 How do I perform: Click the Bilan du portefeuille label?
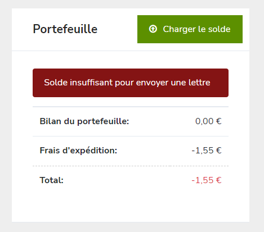point(84,121)
